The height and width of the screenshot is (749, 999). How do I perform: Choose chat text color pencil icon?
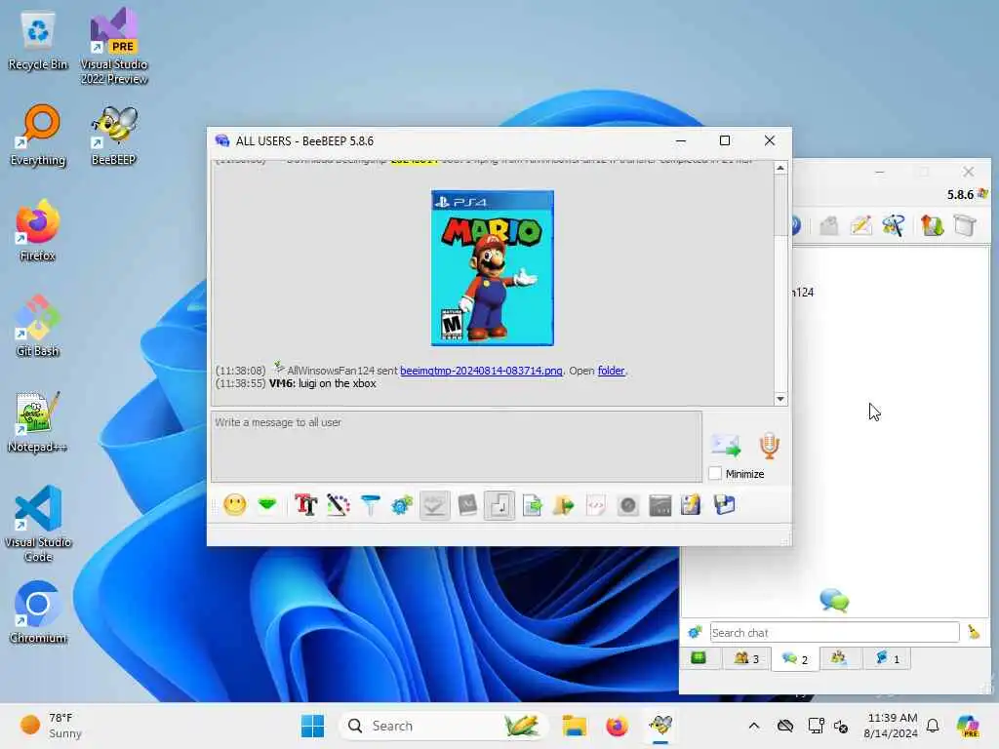(x=339, y=505)
